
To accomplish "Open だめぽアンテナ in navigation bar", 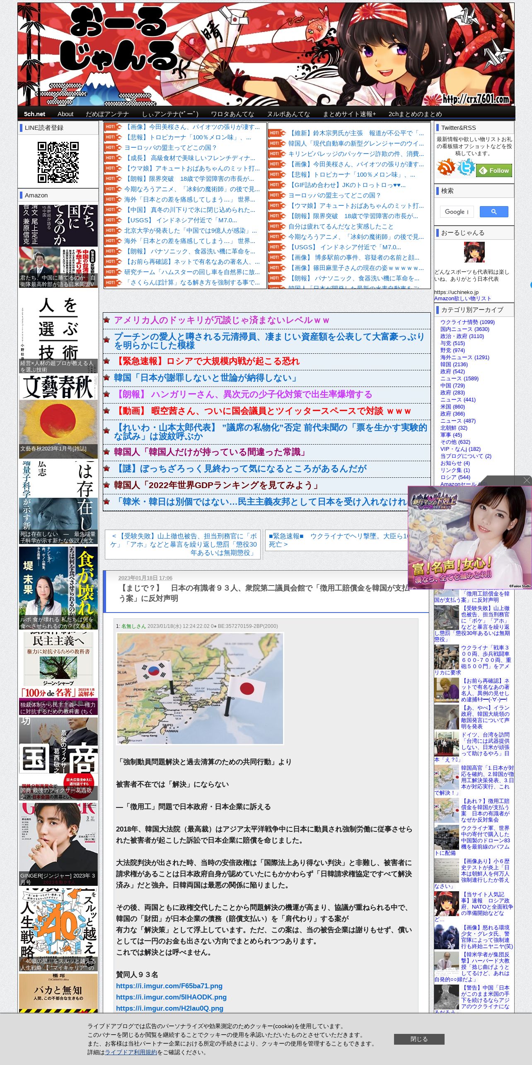I will 107,114.
